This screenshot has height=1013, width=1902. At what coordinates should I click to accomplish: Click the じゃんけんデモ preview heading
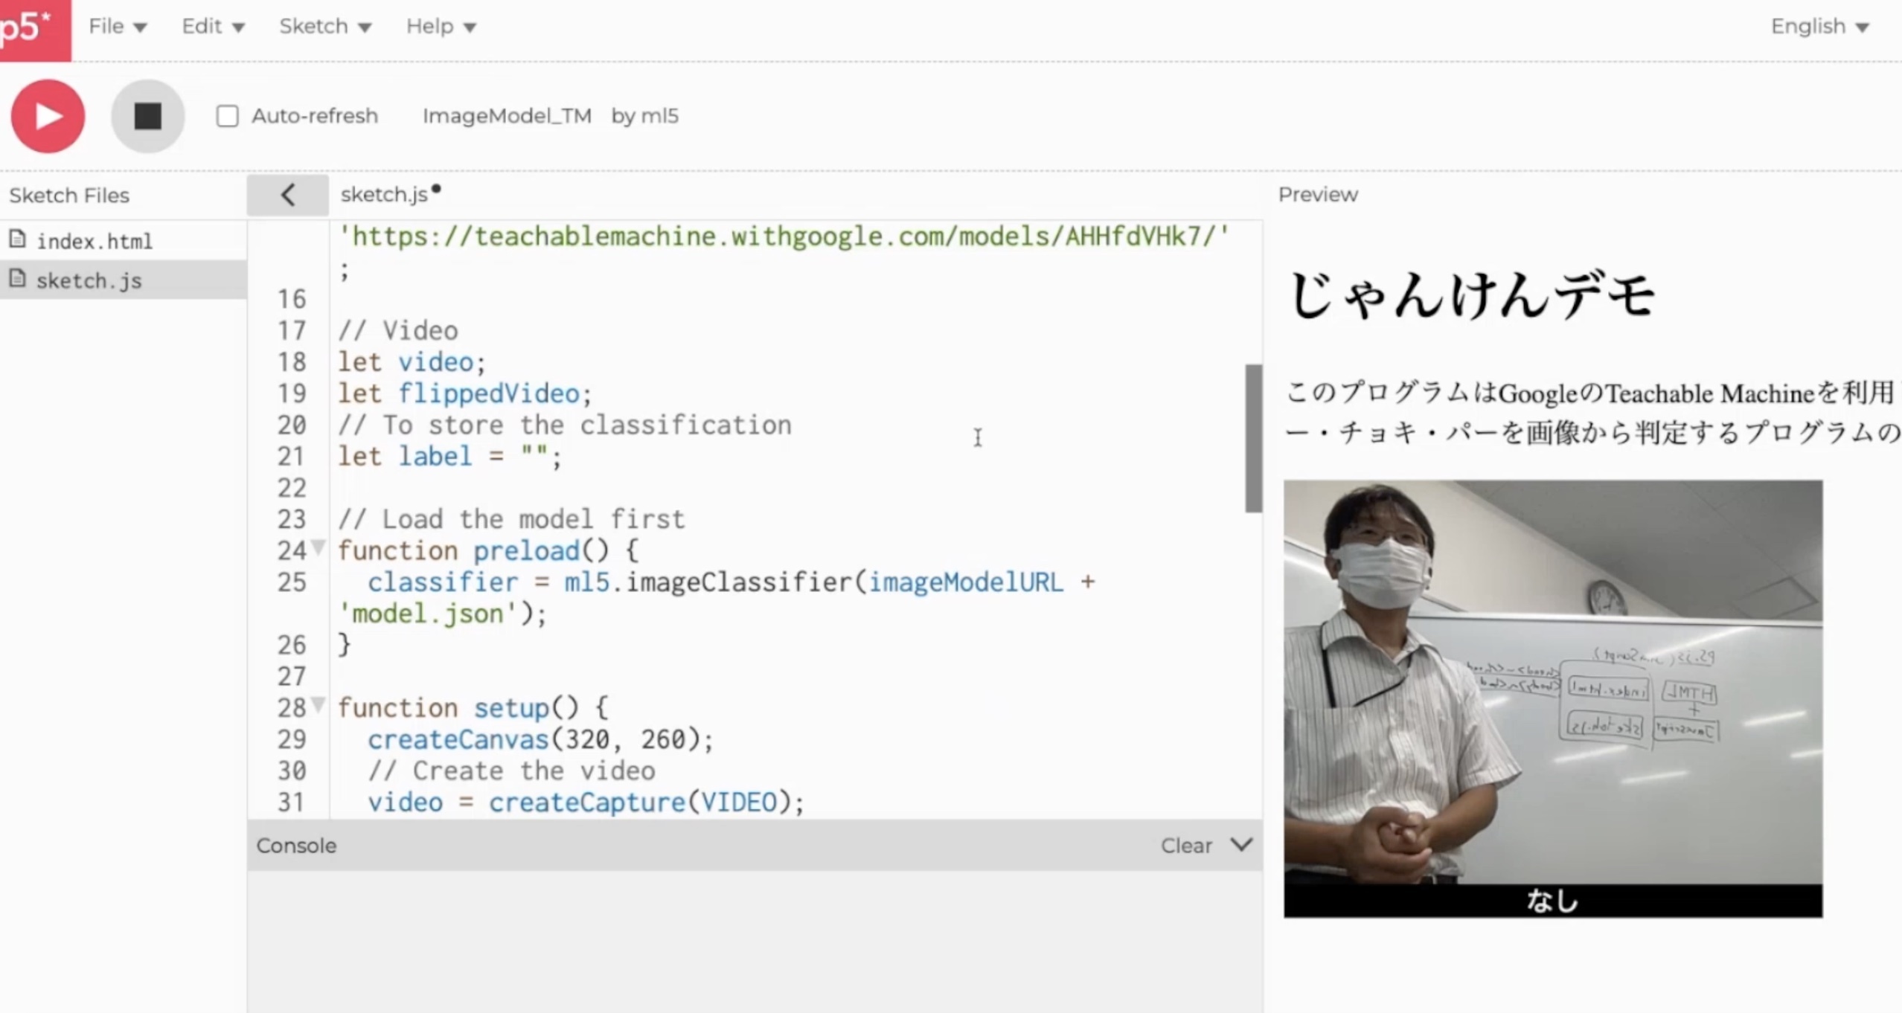click(1472, 295)
